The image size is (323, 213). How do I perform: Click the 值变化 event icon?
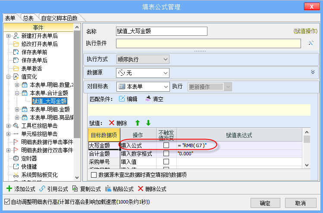pos(16,77)
